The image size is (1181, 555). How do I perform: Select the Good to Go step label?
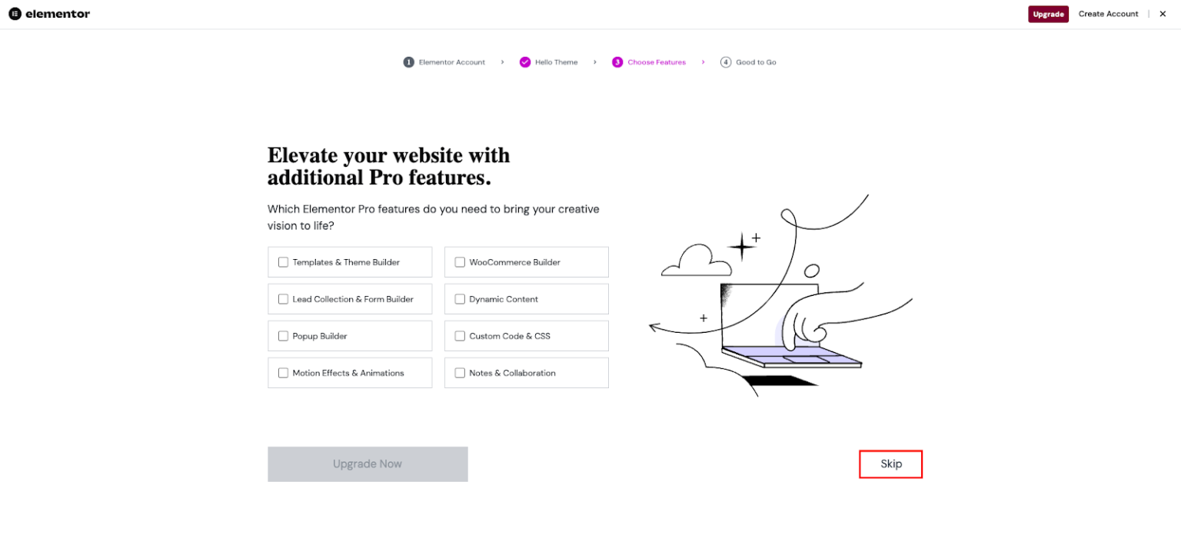tap(756, 61)
